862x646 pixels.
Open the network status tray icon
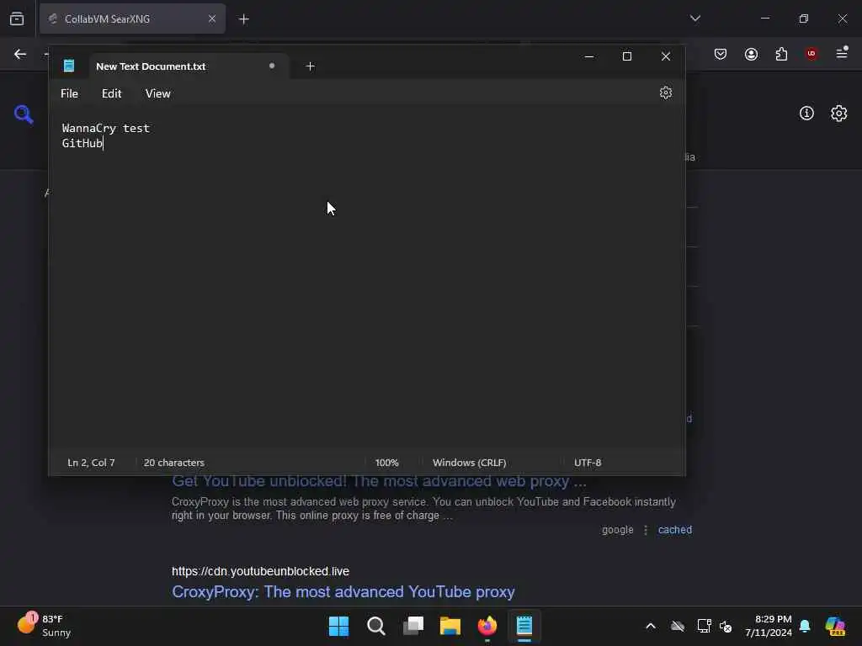pyautogui.click(x=704, y=626)
